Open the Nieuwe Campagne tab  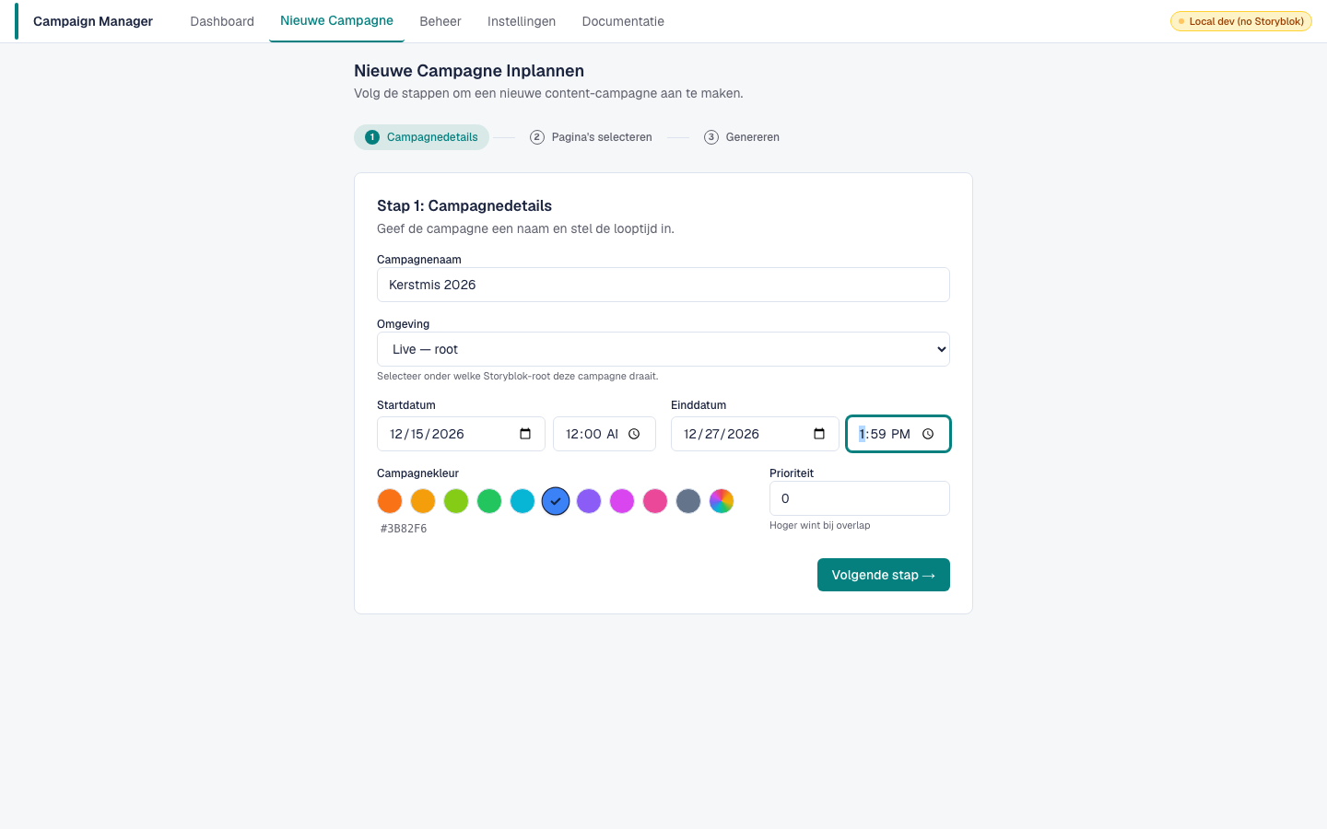336,20
